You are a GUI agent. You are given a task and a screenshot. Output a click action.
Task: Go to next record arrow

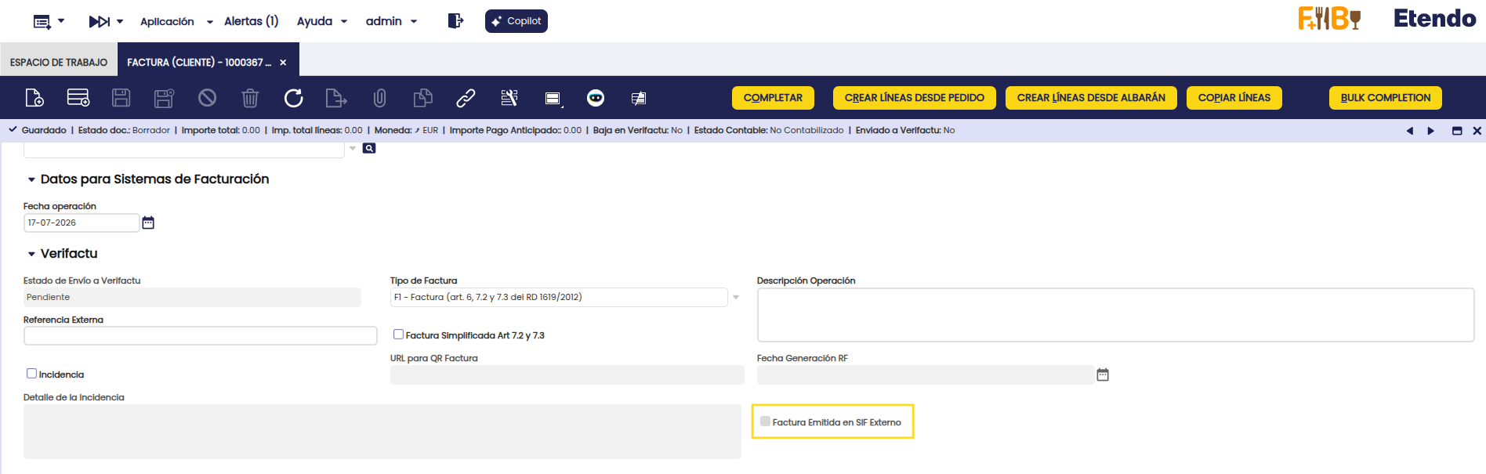click(x=1431, y=131)
